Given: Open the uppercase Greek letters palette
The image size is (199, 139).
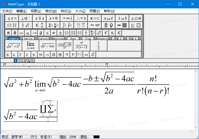Looking at the screenshot, I should (136, 18).
